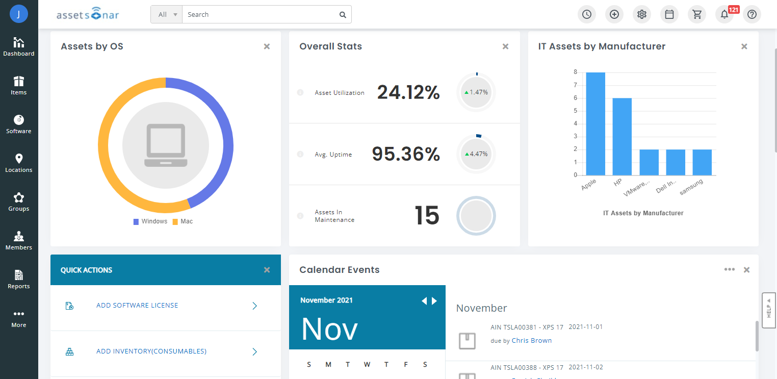Click the add new item plus icon
Image resolution: width=777 pixels, height=379 pixels.
click(x=614, y=14)
